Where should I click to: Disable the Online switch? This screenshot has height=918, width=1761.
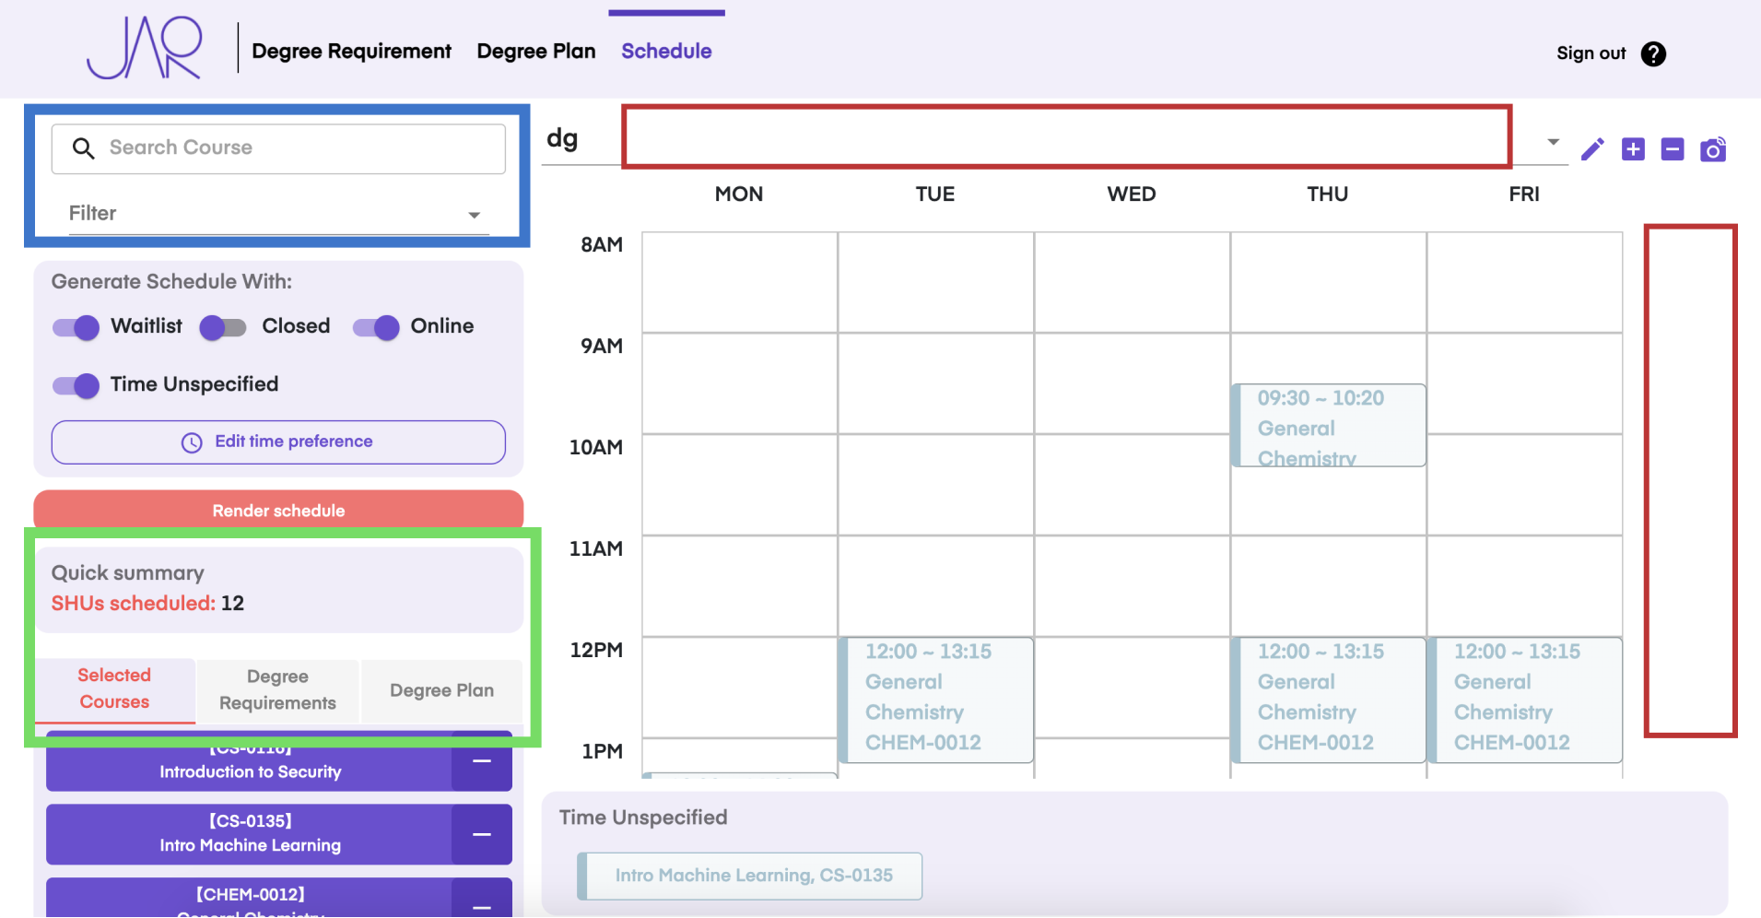click(x=376, y=327)
